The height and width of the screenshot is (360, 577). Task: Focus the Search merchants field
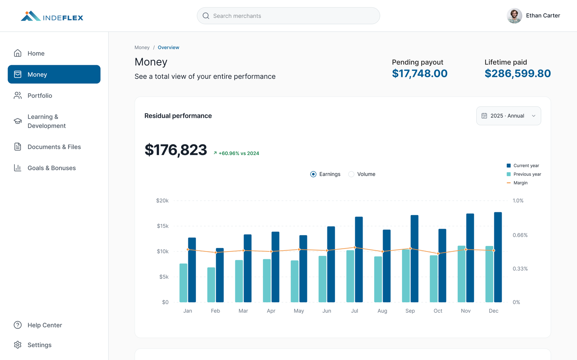[288, 16]
